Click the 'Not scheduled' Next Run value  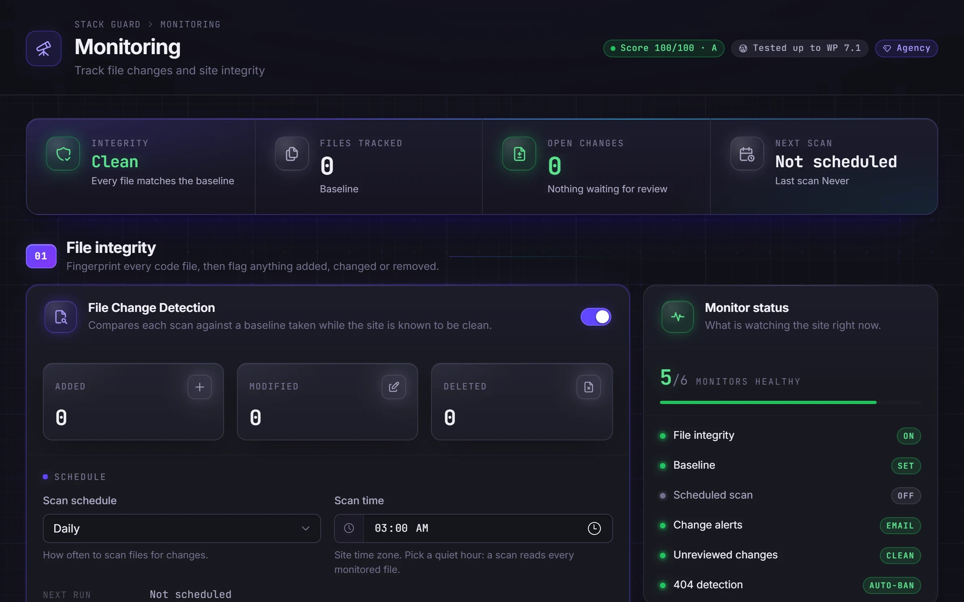pos(190,594)
